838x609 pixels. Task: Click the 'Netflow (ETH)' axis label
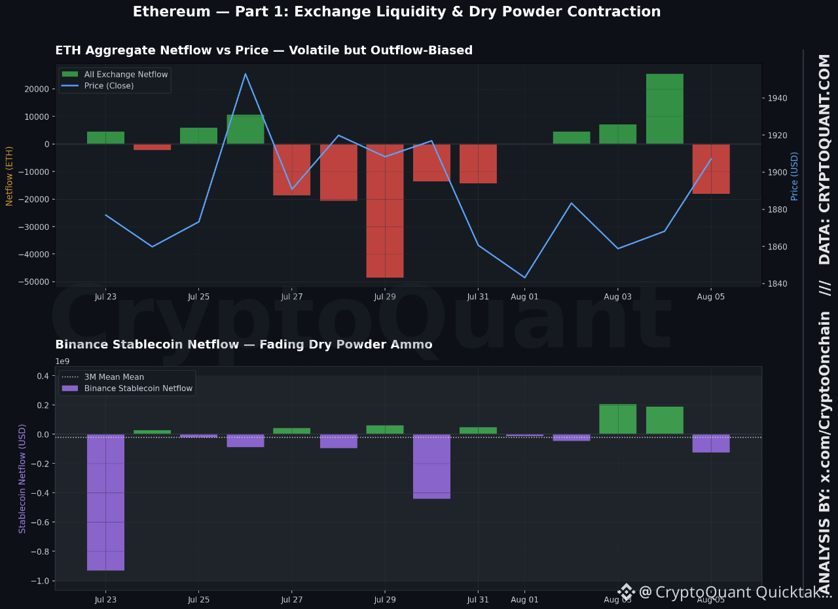pos(10,175)
